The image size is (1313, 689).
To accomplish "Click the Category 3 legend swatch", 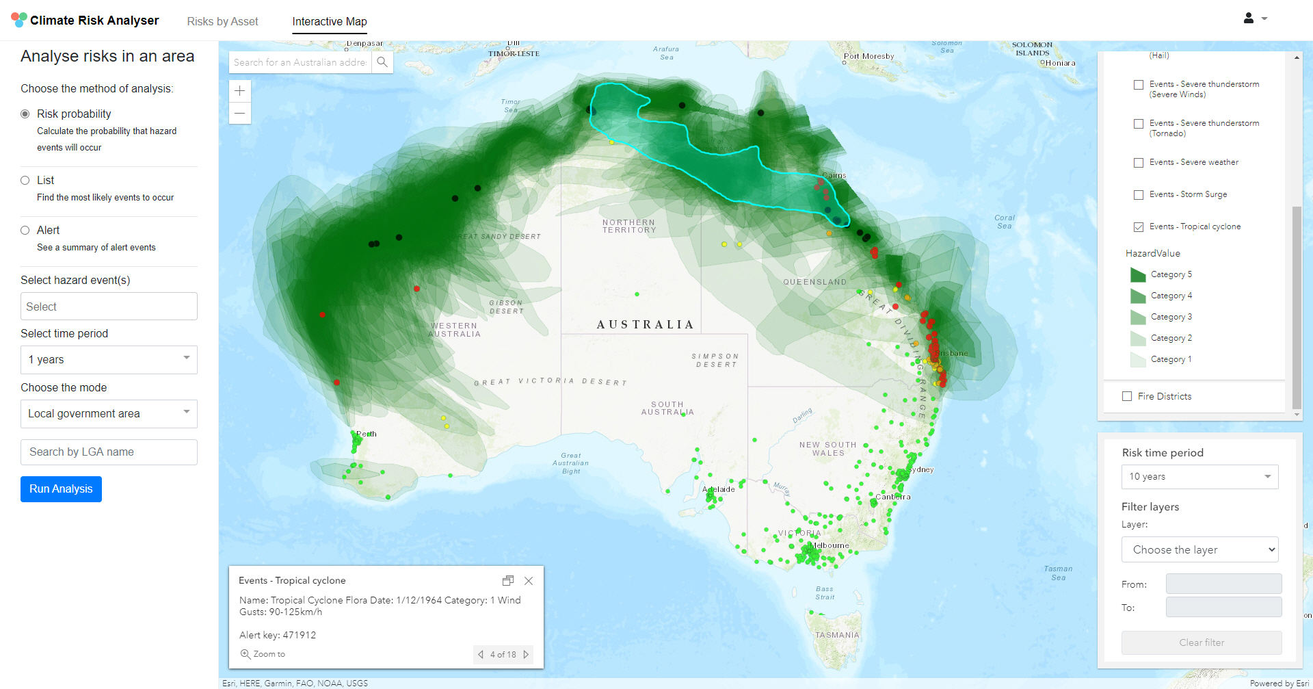I will point(1138,317).
